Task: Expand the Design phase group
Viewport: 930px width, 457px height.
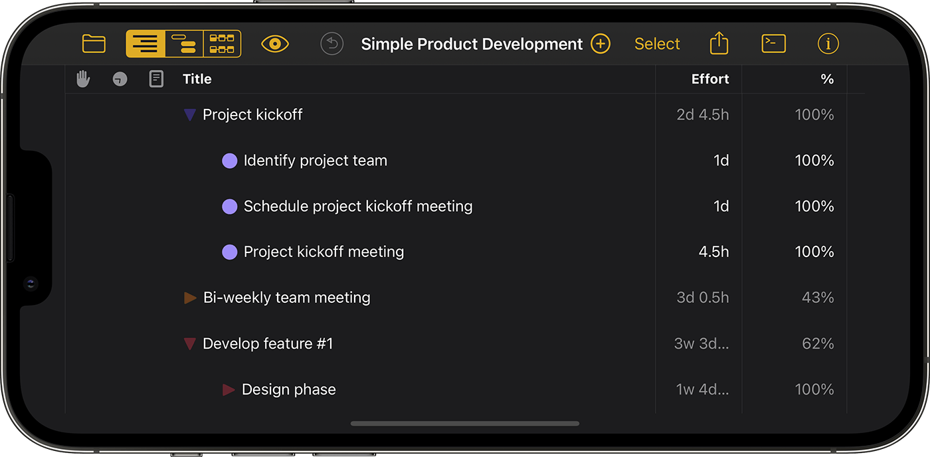Action: pos(229,389)
